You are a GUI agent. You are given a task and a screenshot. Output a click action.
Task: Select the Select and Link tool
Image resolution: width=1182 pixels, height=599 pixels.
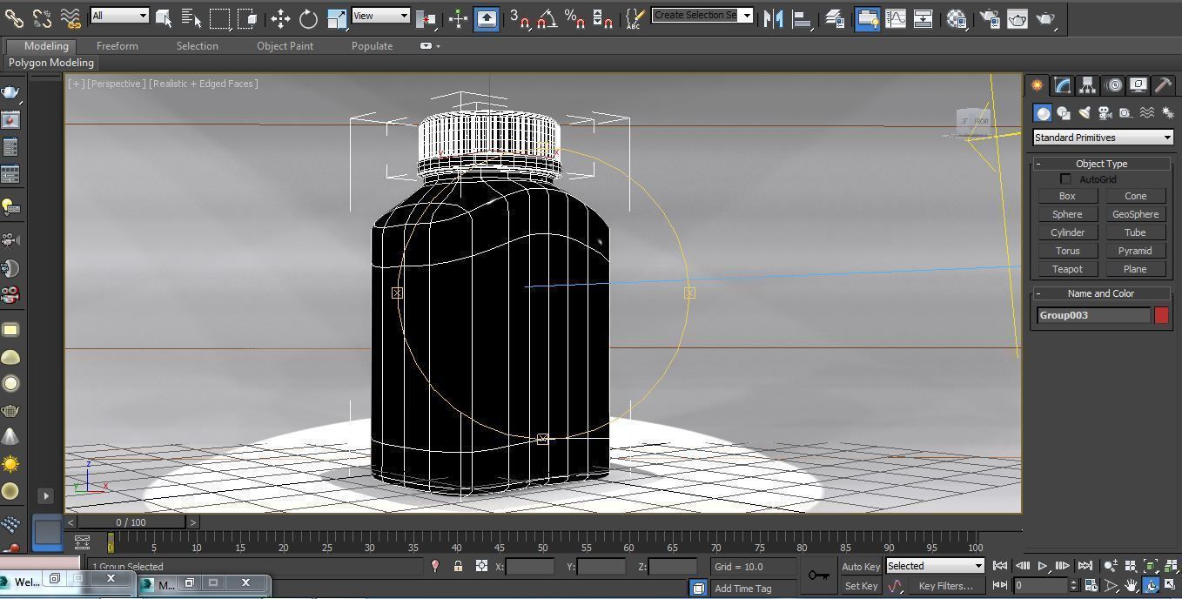pos(14,17)
